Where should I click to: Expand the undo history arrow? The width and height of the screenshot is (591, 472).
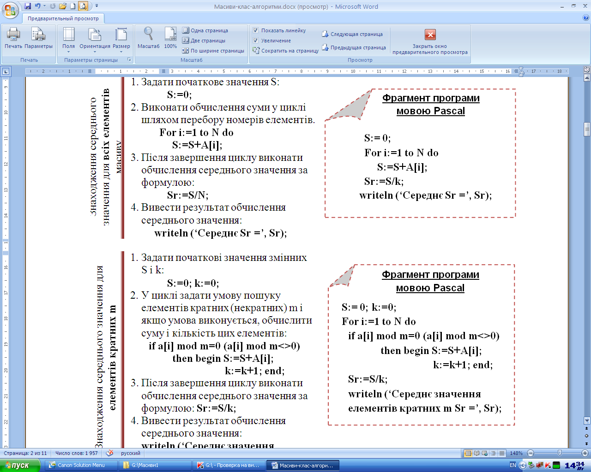[45, 6]
